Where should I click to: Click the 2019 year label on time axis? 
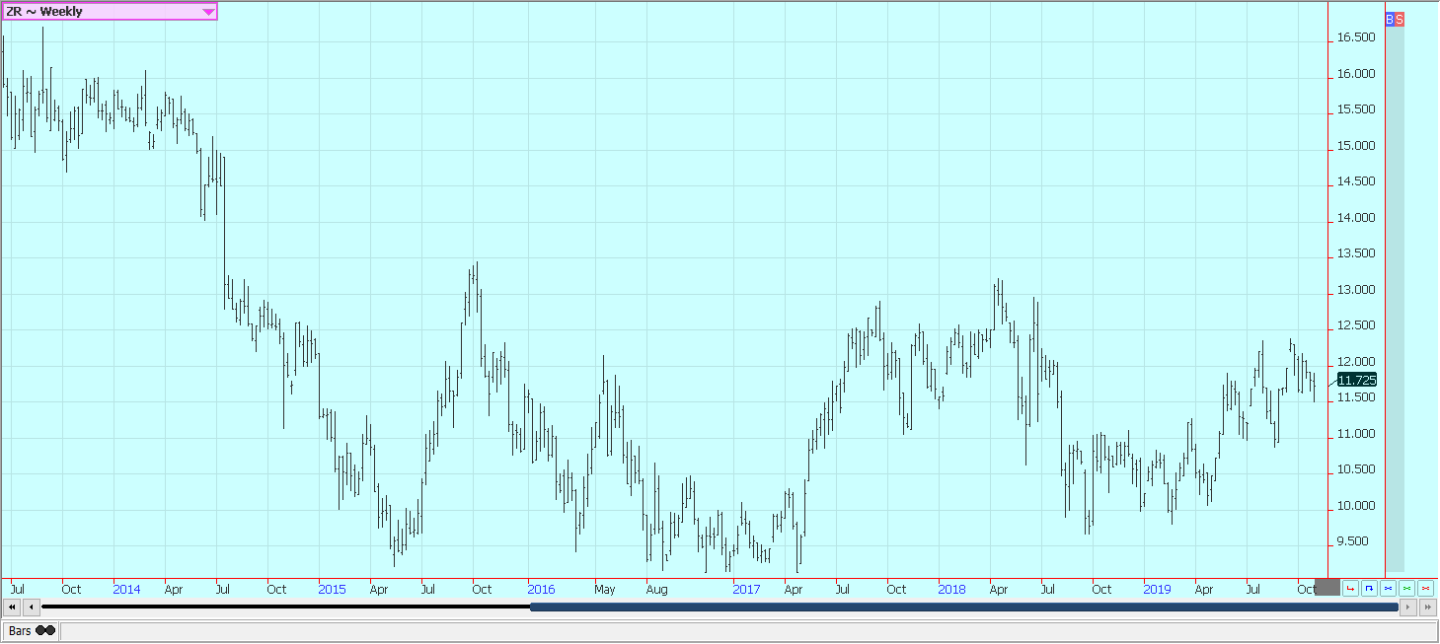click(1157, 589)
